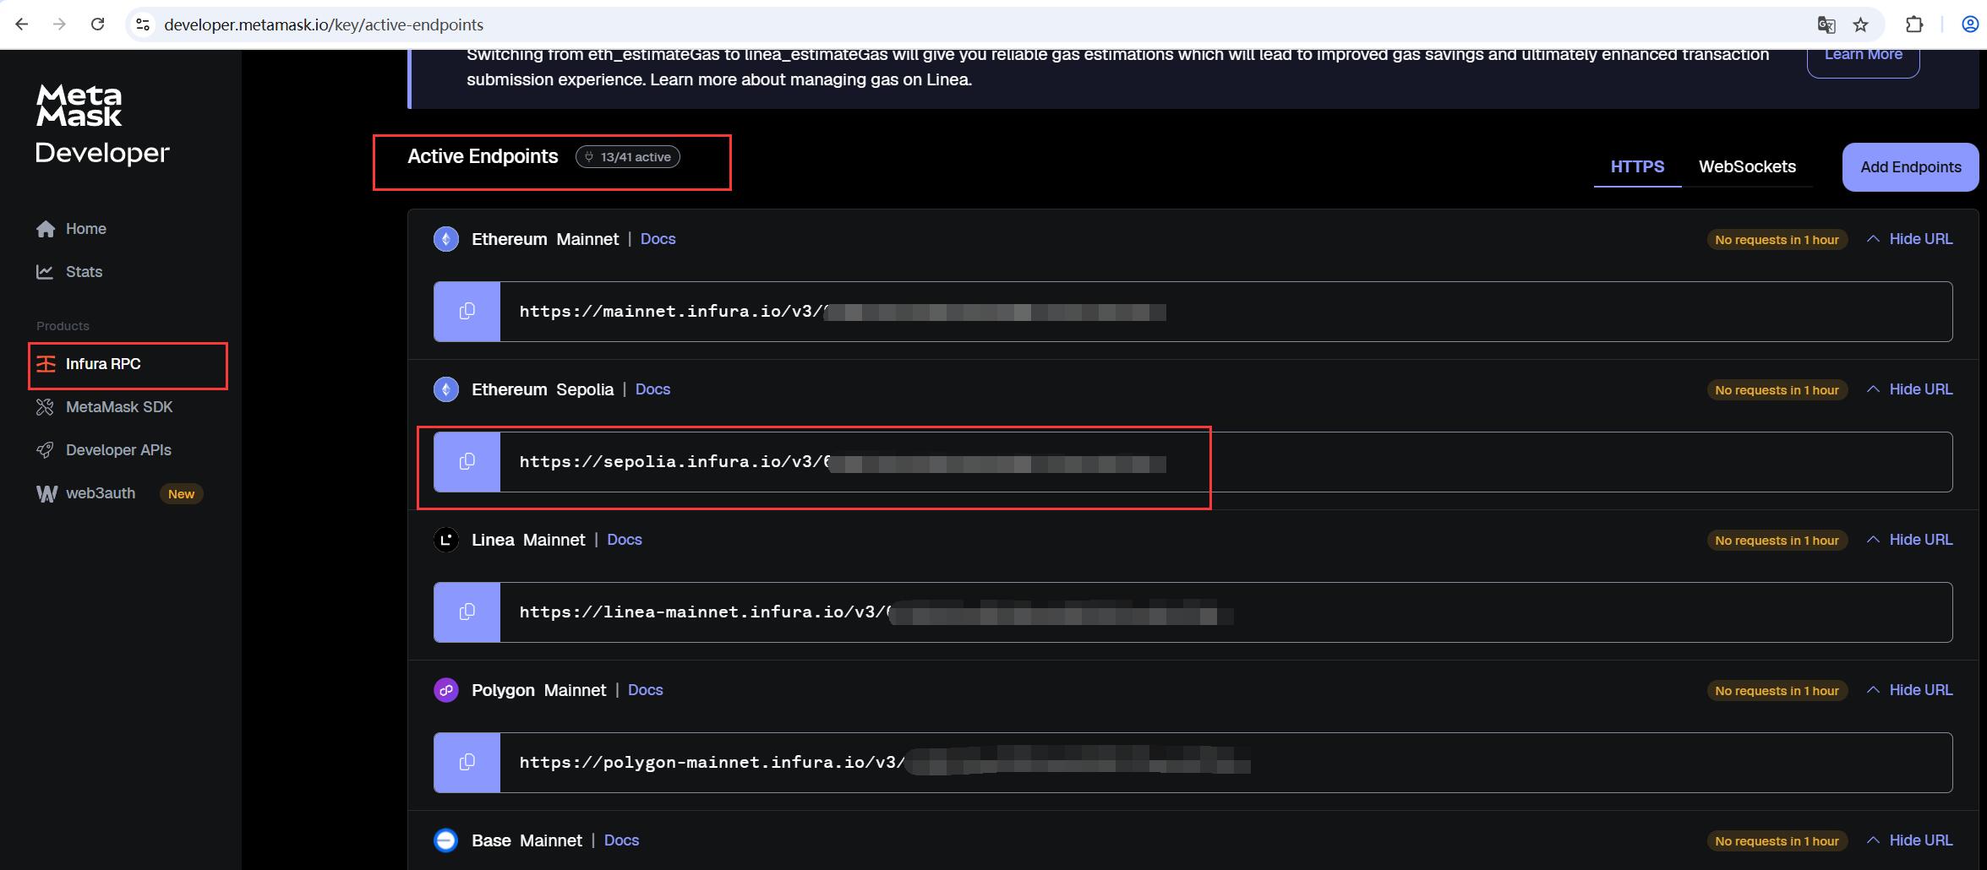Click the Add Endpoints button
Image resolution: width=1987 pixels, height=870 pixels.
[1910, 167]
